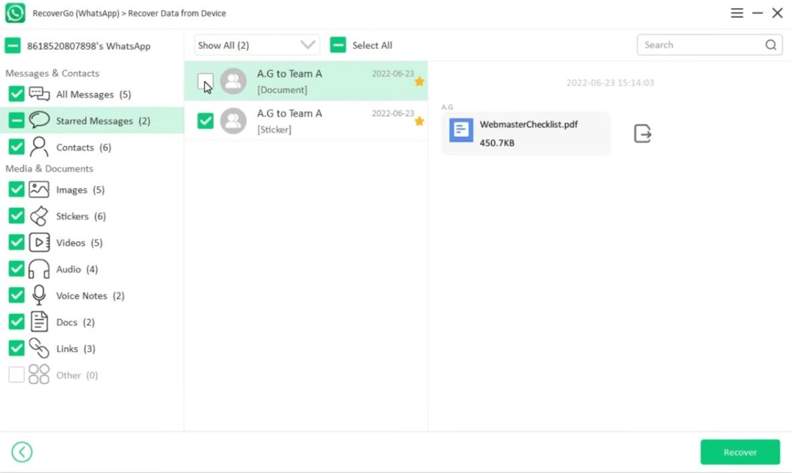Image resolution: width=792 pixels, height=473 pixels.
Task: Close the RecoverGo window
Action: (777, 13)
